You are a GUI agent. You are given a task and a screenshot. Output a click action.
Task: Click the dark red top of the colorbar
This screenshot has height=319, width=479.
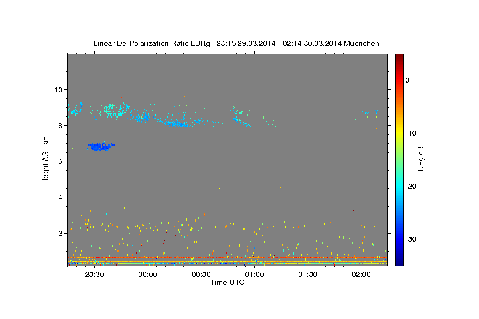[x=399, y=57]
